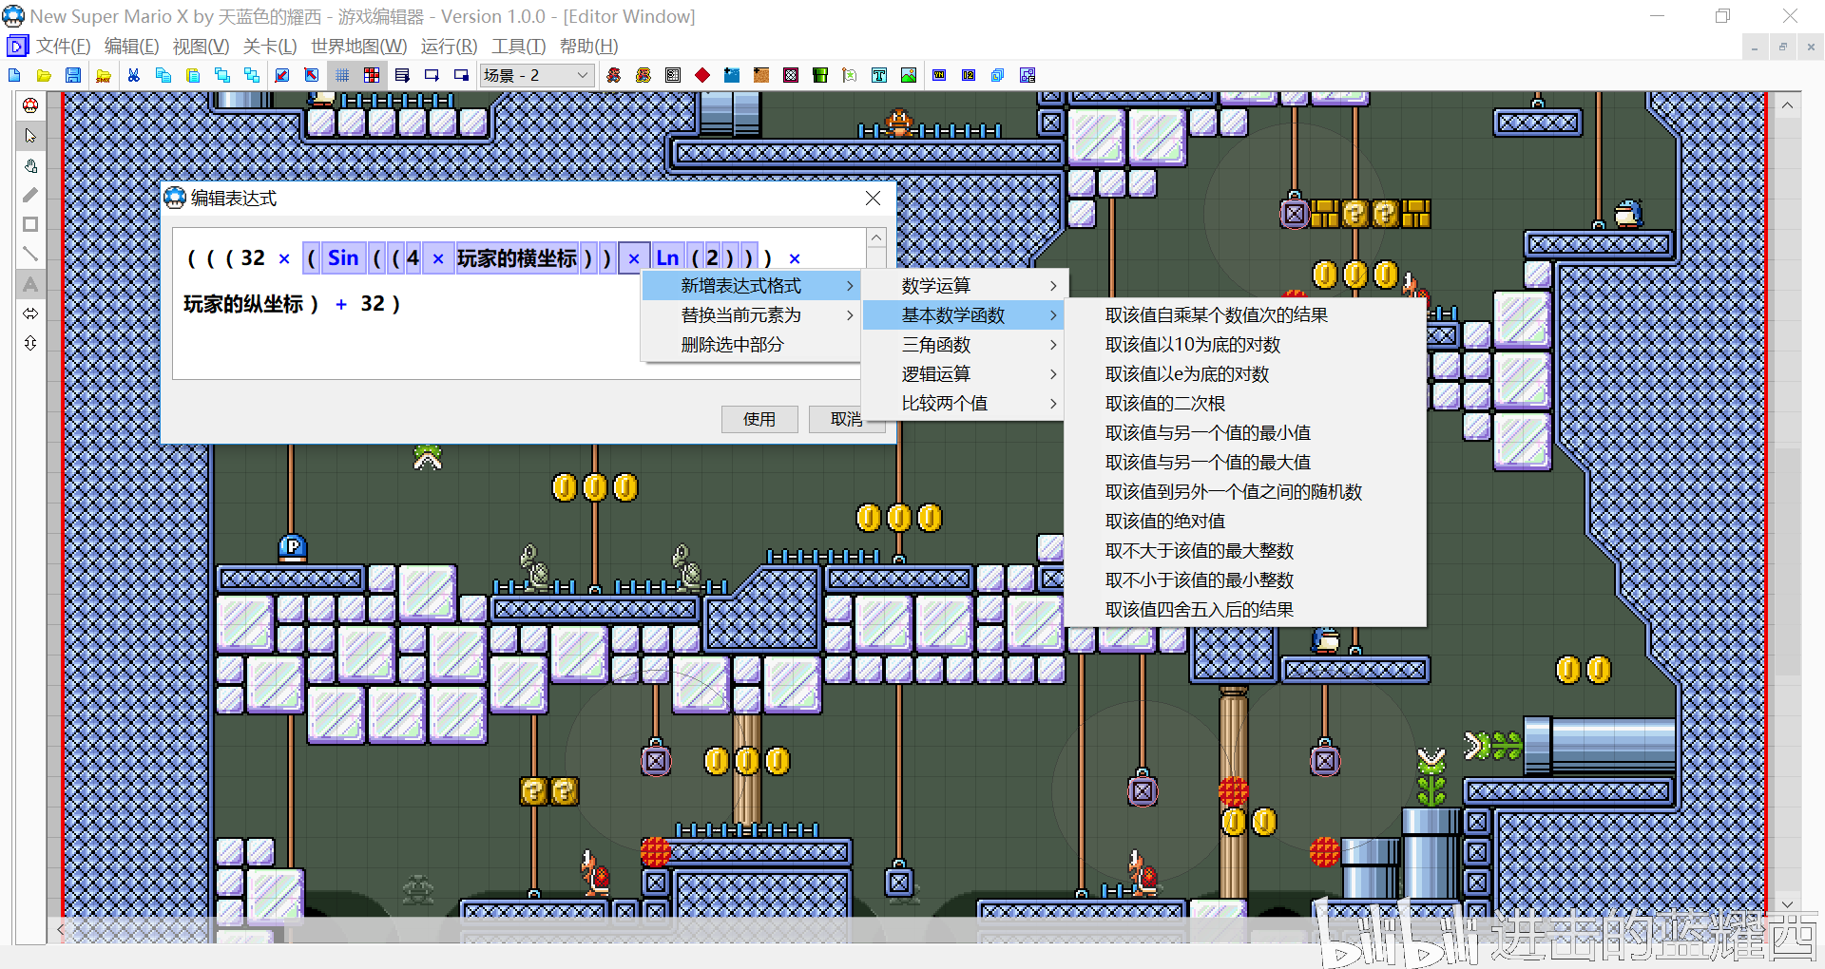Viewport: 1825px width, 969px height.
Task: Open the 工具(T) menu
Action: [x=518, y=47]
